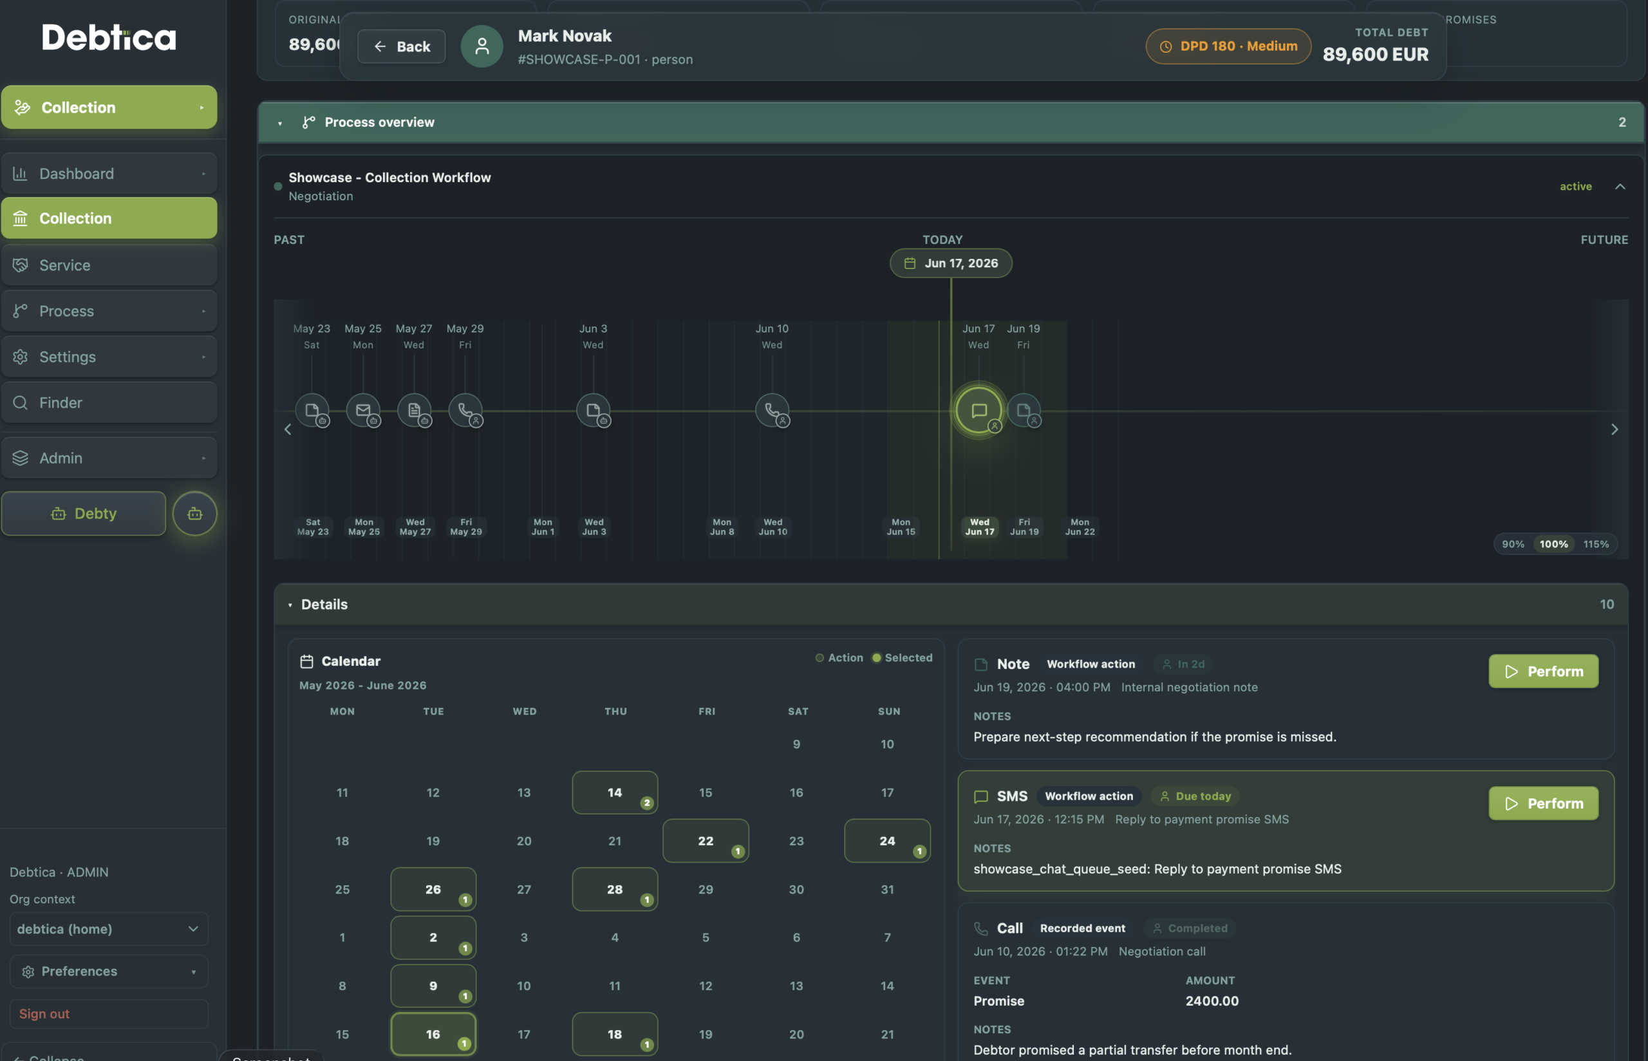The height and width of the screenshot is (1061, 1648).
Task: Click the Finder magnifier icon
Action: [x=20, y=402]
